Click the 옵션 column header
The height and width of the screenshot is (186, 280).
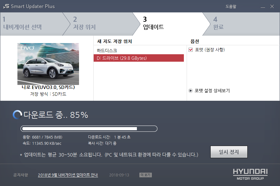click(195, 41)
